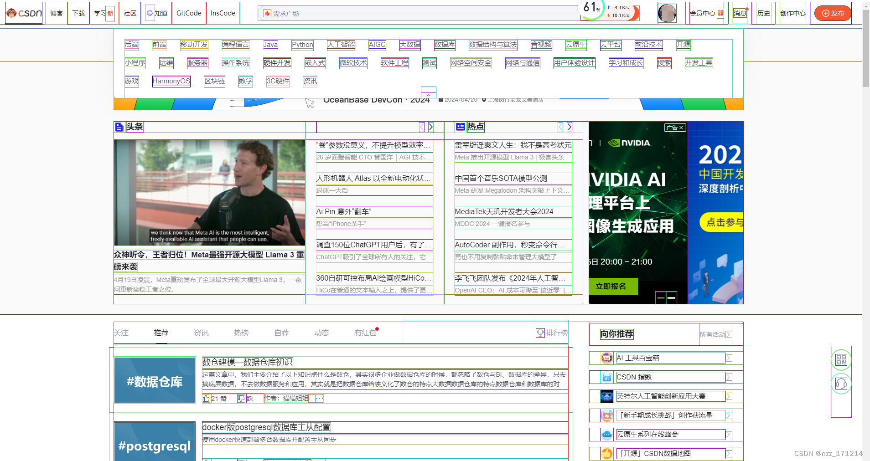This screenshot has height=461, width=870.
Task: Dislike the 数仓建模 article with 踩 icon
Action: (241, 399)
